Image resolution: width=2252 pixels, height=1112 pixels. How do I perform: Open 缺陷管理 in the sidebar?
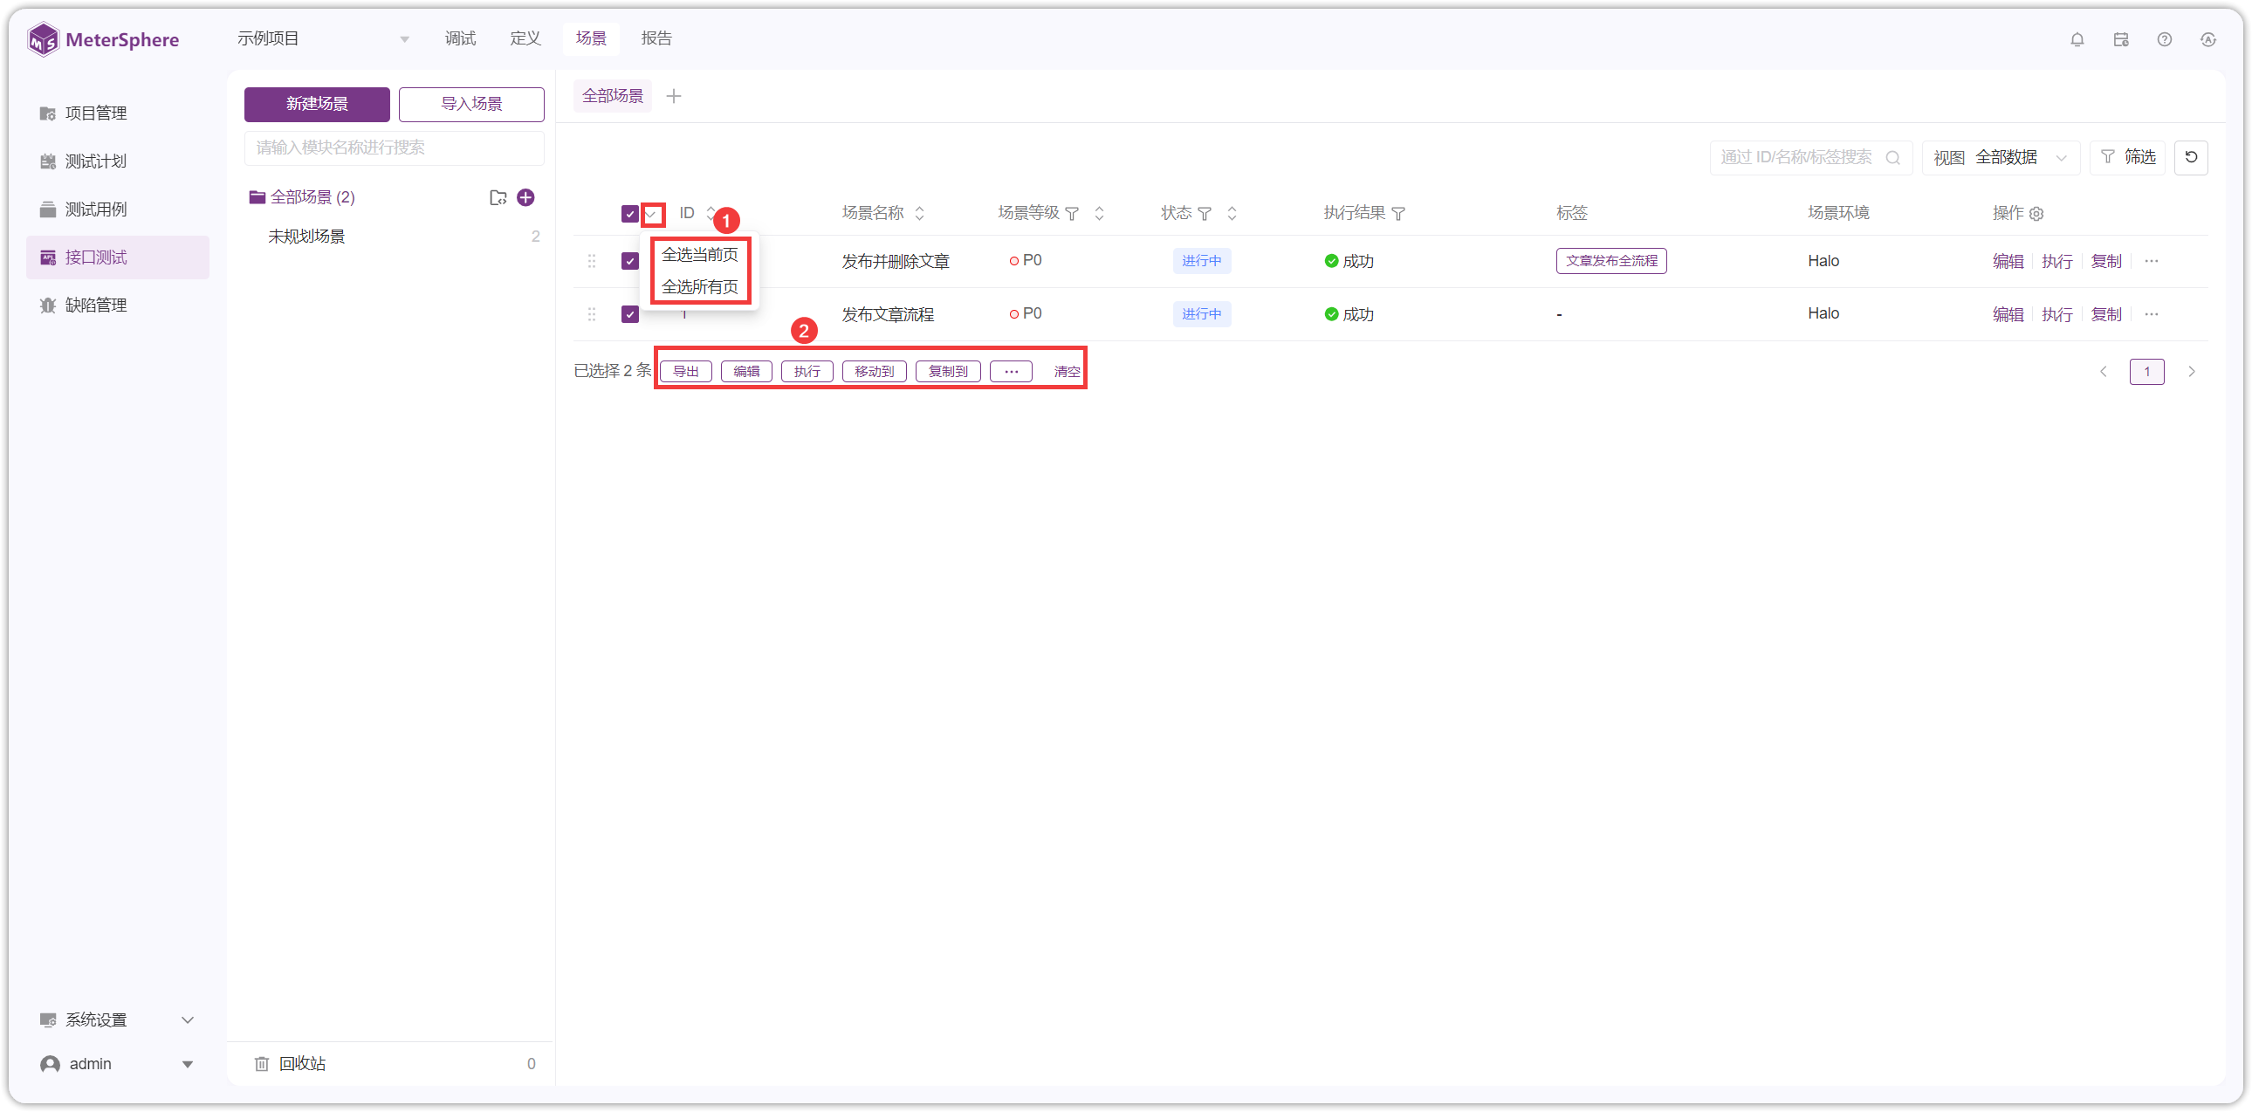pos(117,305)
